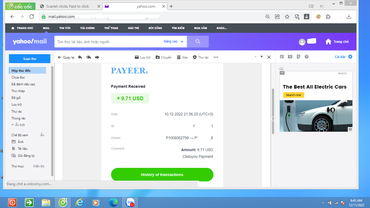Open TÀI CHÍNH navigation item
370x208 pixels.
pos(87,28)
